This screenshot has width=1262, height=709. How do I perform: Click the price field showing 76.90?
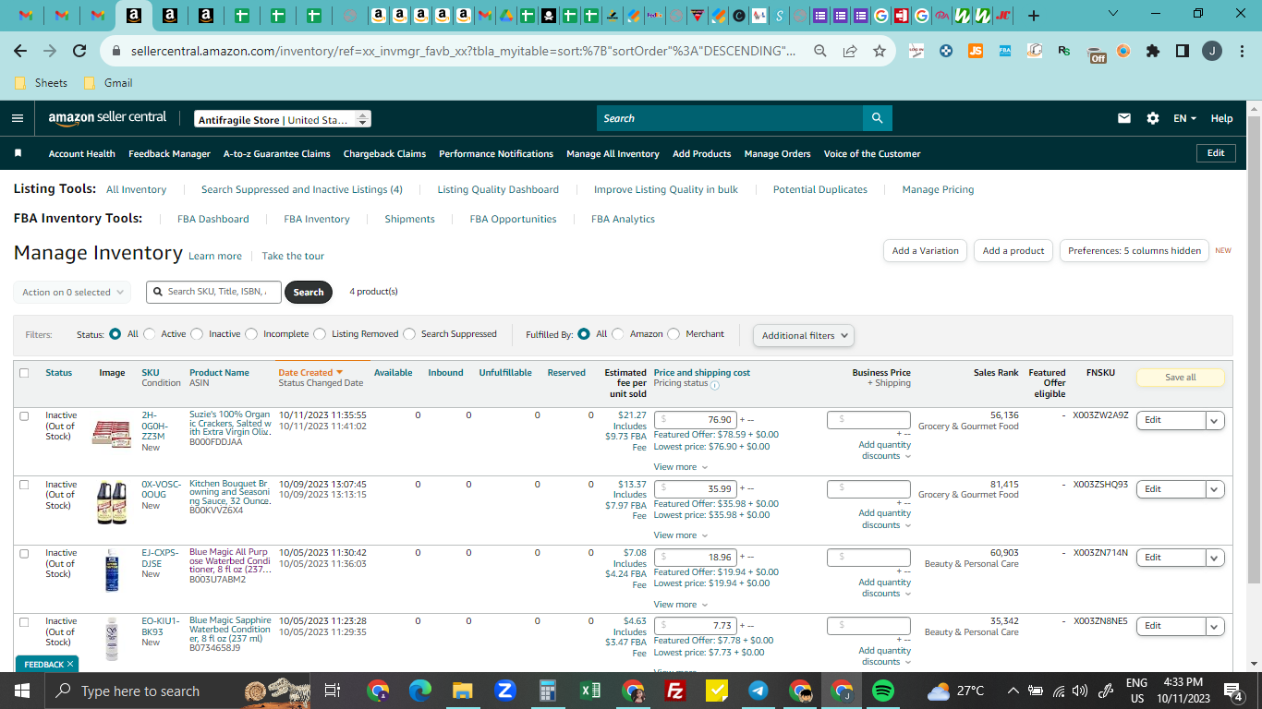(696, 420)
